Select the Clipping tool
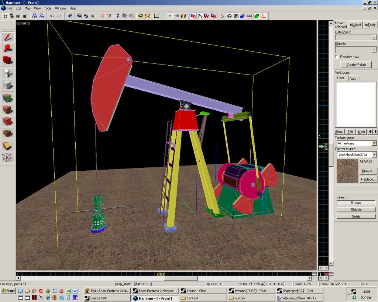This screenshot has width=378, height=302. tap(8, 146)
